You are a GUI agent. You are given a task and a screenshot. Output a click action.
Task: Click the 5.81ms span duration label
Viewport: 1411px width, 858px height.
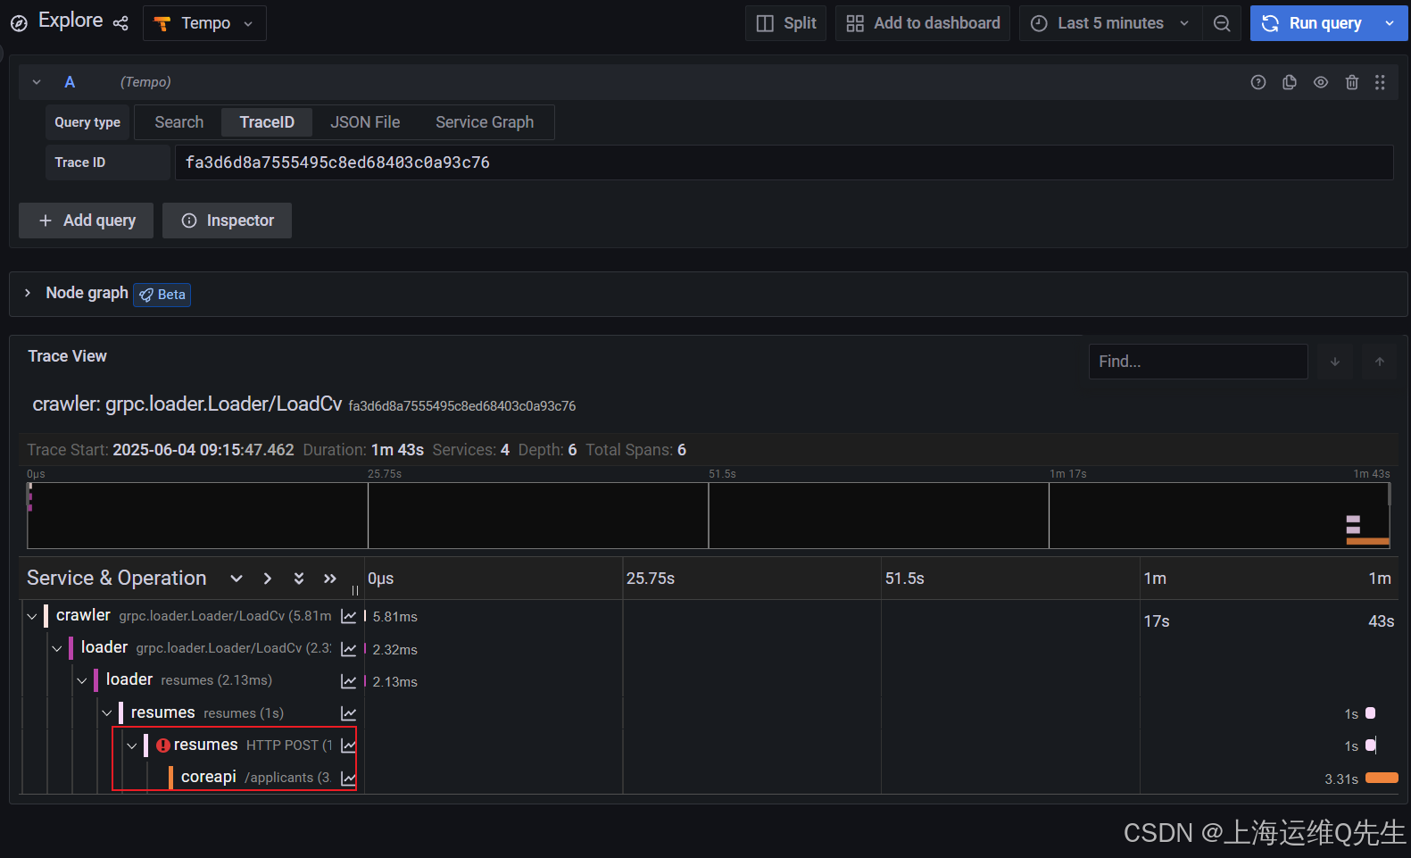(395, 617)
